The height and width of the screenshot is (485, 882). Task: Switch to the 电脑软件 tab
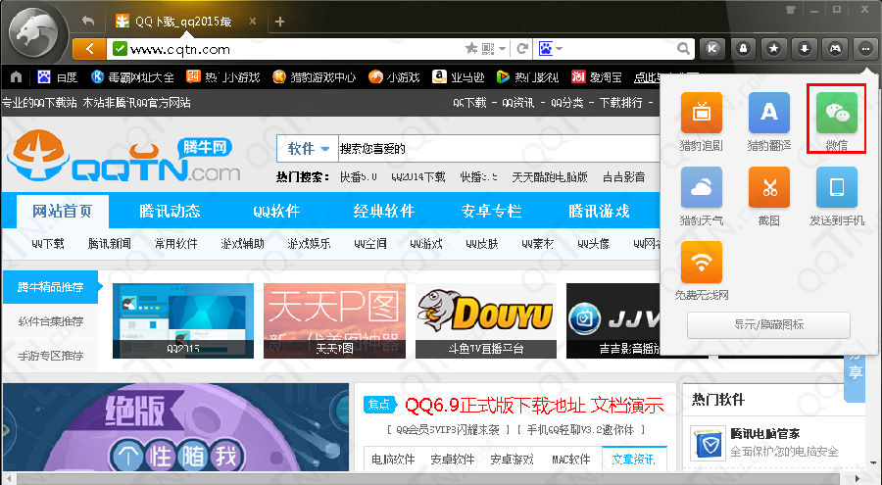click(393, 460)
